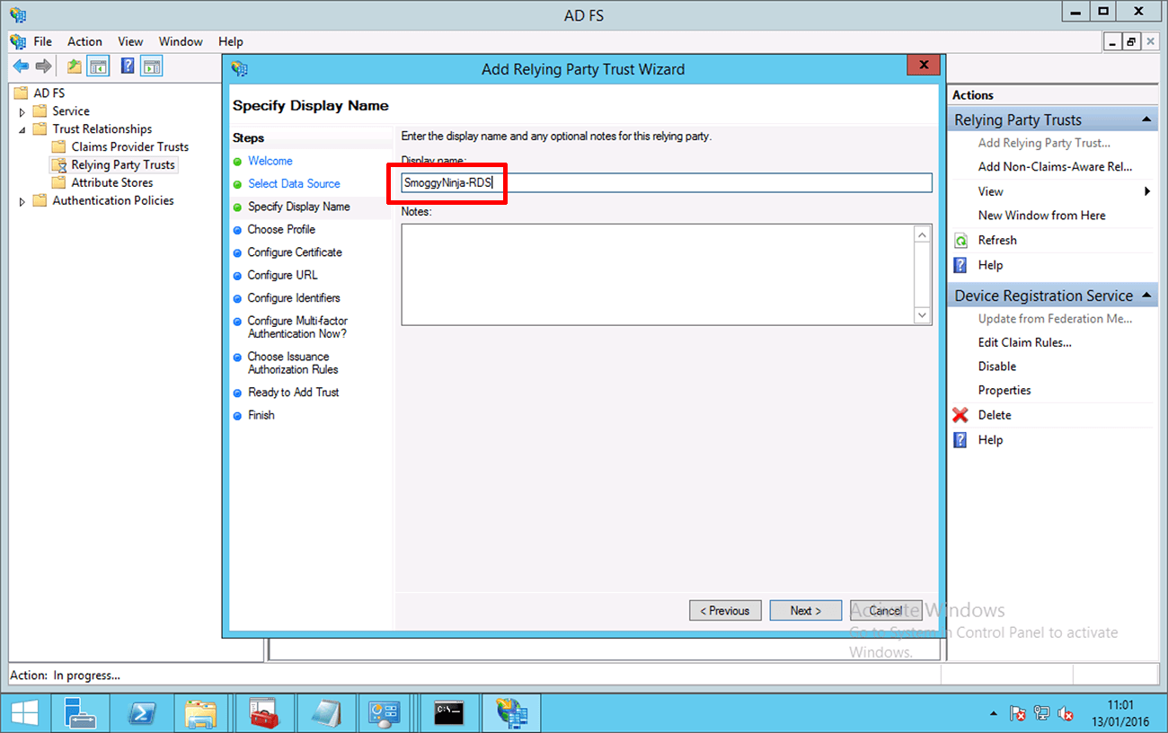The height and width of the screenshot is (733, 1168).
Task: Click the Help icon under Device Registration Service
Action: pos(960,440)
